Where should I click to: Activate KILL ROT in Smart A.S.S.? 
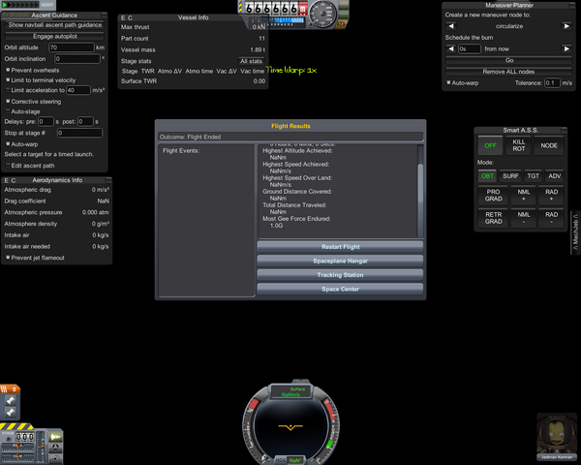point(519,145)
